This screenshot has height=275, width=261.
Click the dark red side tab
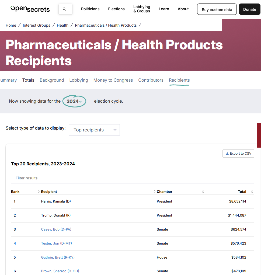[259, 135]
